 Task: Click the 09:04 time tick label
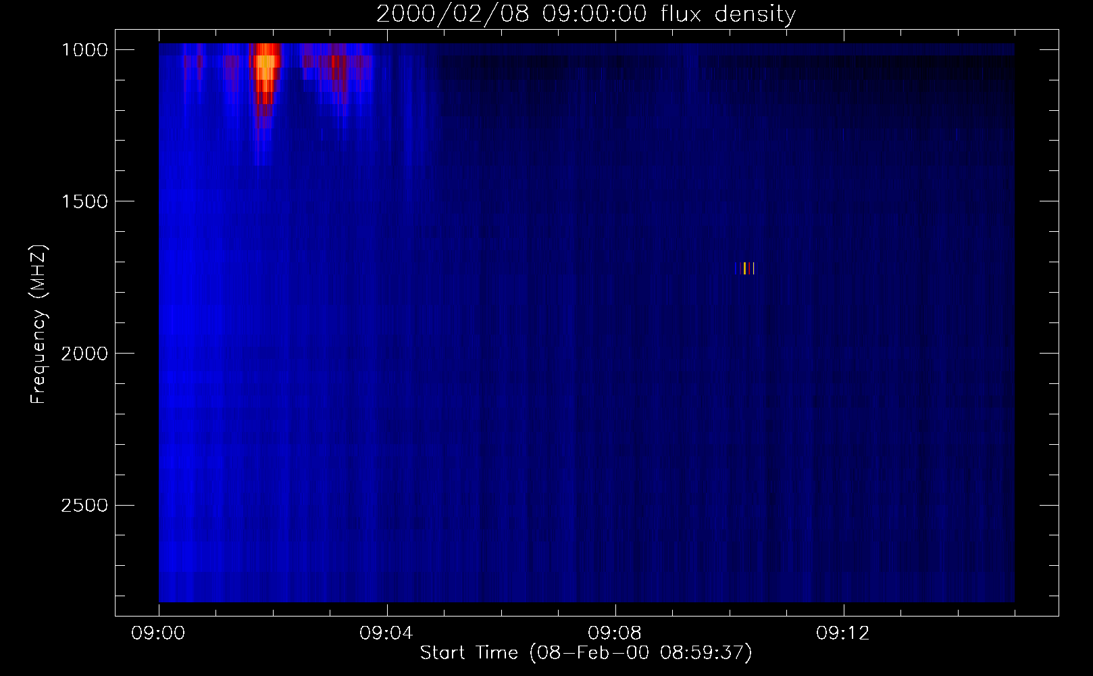pos(386,633)
